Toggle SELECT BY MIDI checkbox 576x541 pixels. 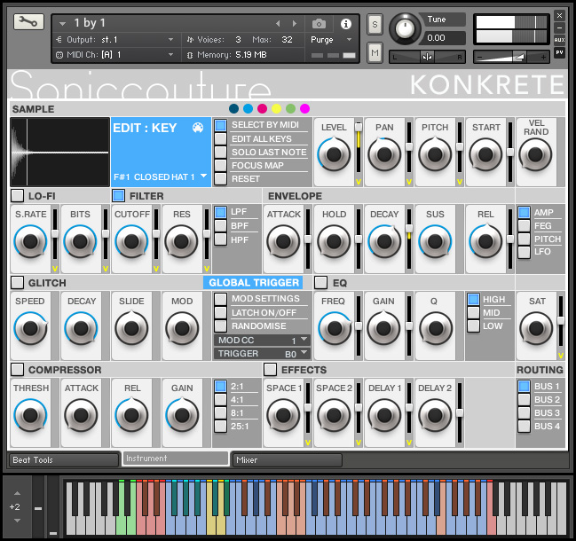pyautogui.click(x=220, y=125)
